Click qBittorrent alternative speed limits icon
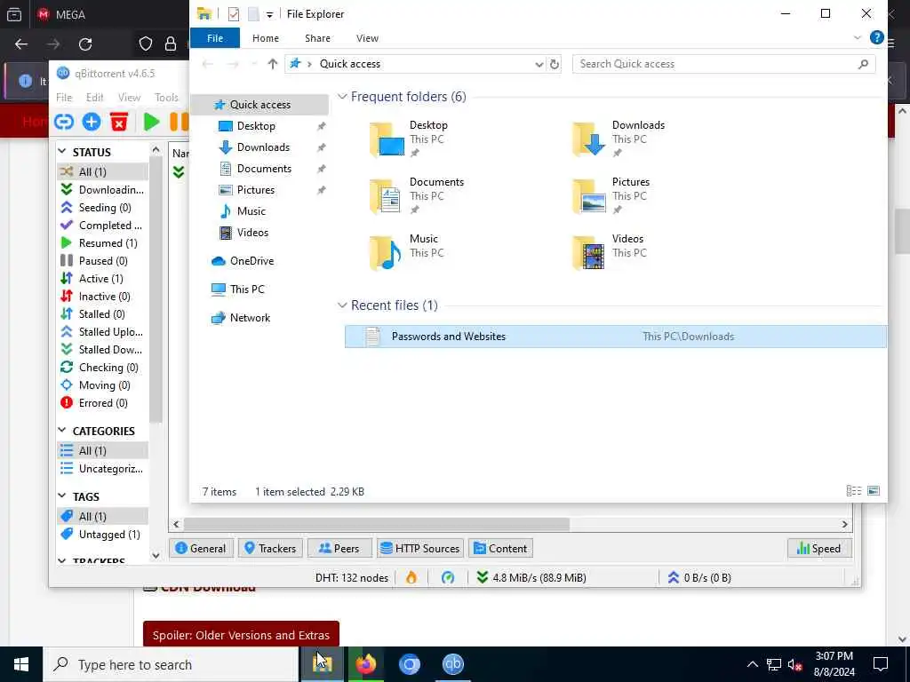This screenshot has width=910, height=682. pos(448,577)
